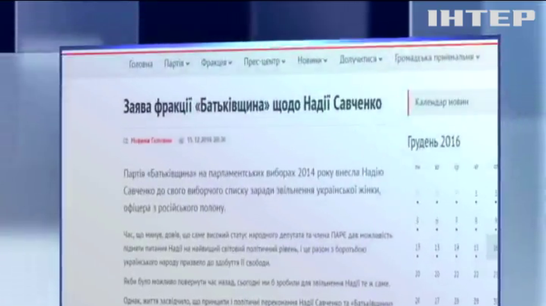Open the Головна navigation link
546x306 pixels.
(x=141, y=64)
